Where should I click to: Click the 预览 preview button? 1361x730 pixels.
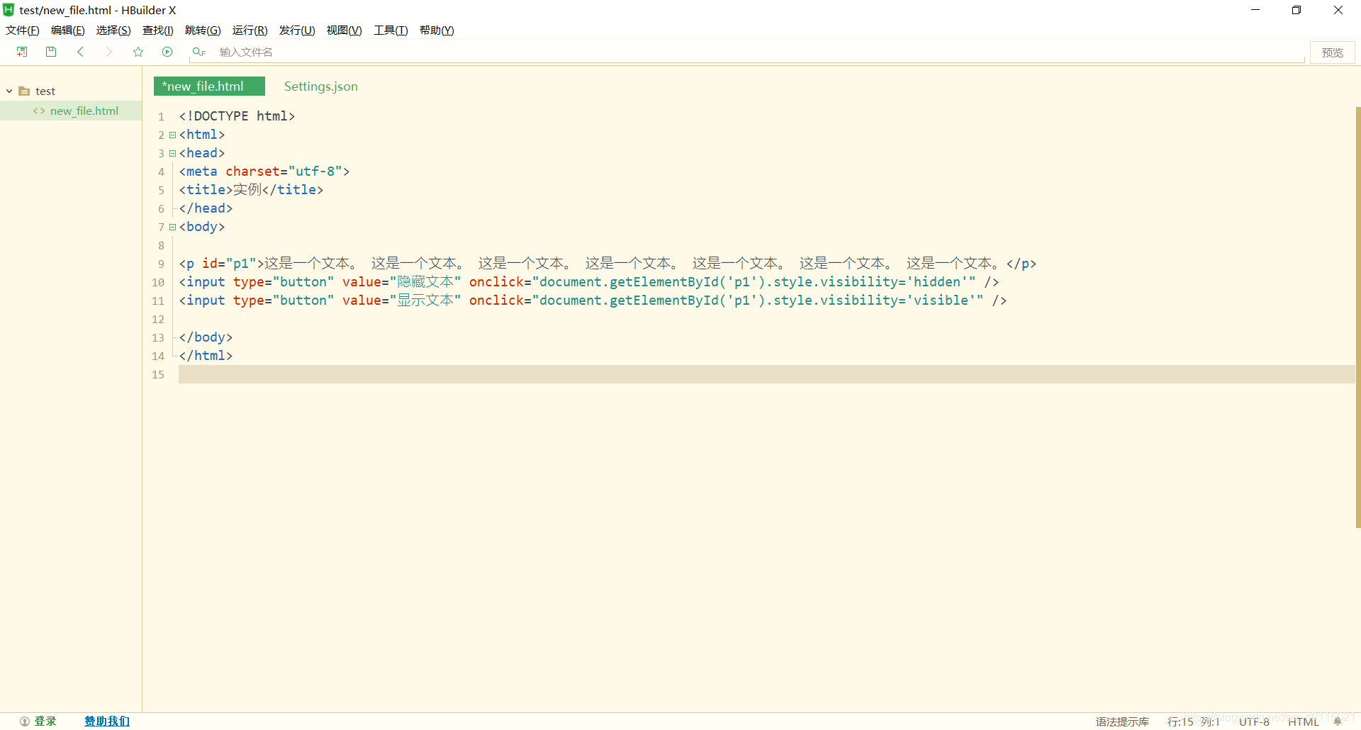[1332, 52]
